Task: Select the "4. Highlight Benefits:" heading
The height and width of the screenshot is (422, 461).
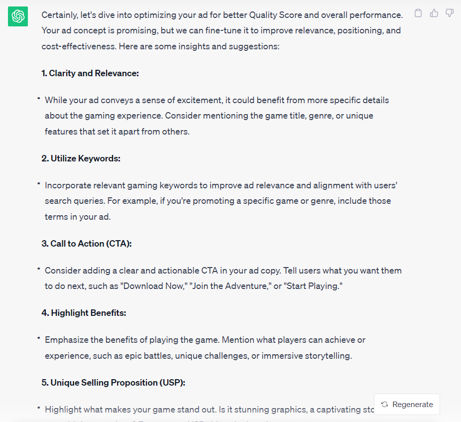Action: click(84, 313)
